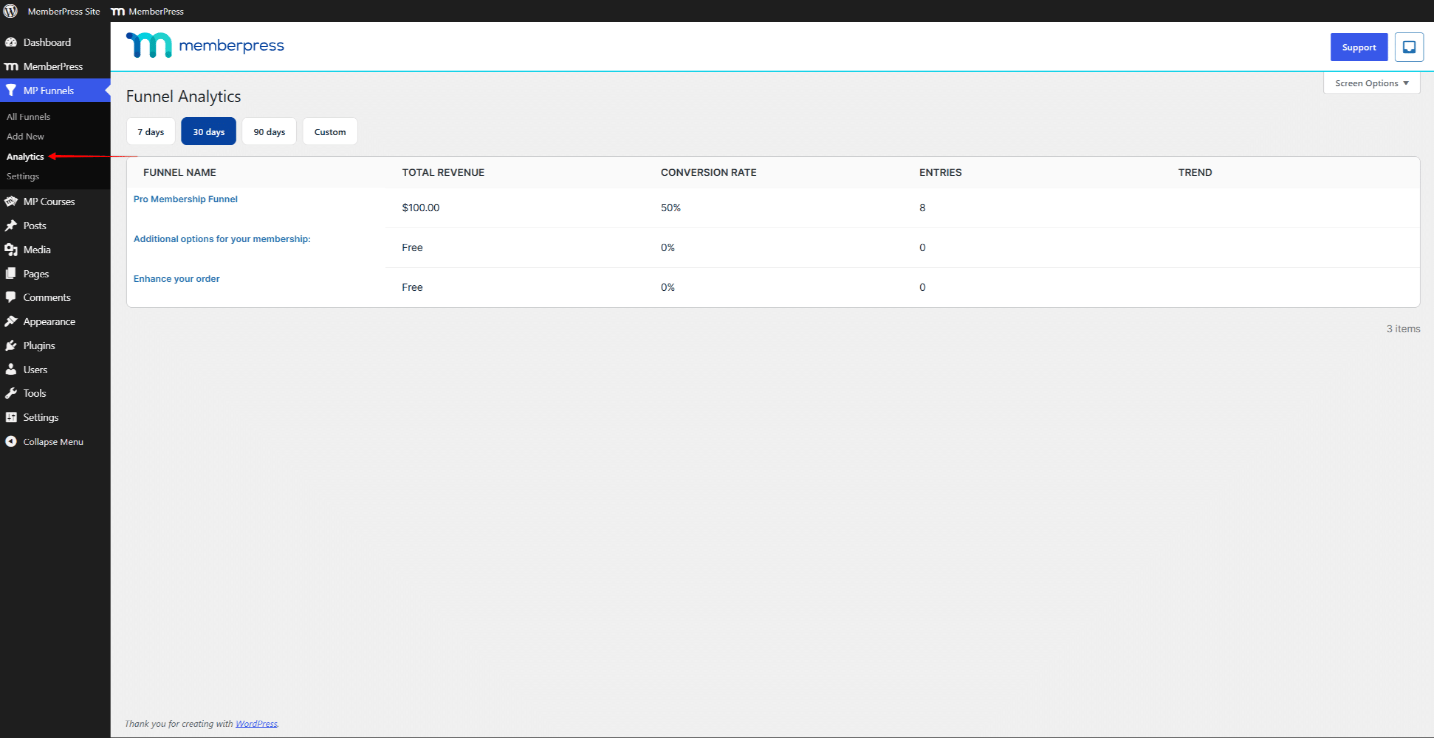The width and height of the screenshot is (1434, 738).
Task: Open the Pro Membership Funnel link
Action: tap(185, 199)
